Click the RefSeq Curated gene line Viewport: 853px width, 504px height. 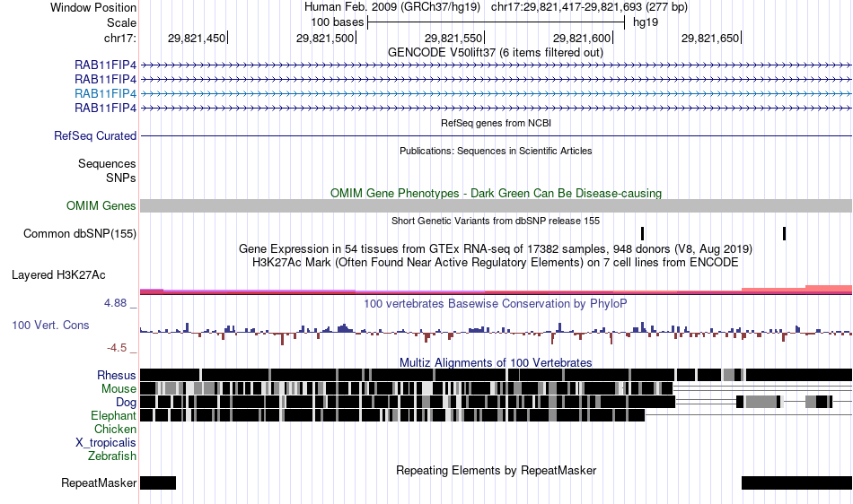pyautogui.click(x=497, y=135)
